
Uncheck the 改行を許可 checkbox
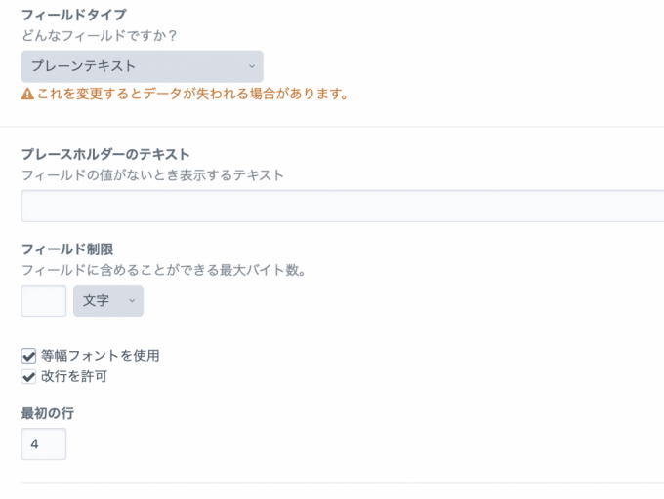(x=28, y=376)
